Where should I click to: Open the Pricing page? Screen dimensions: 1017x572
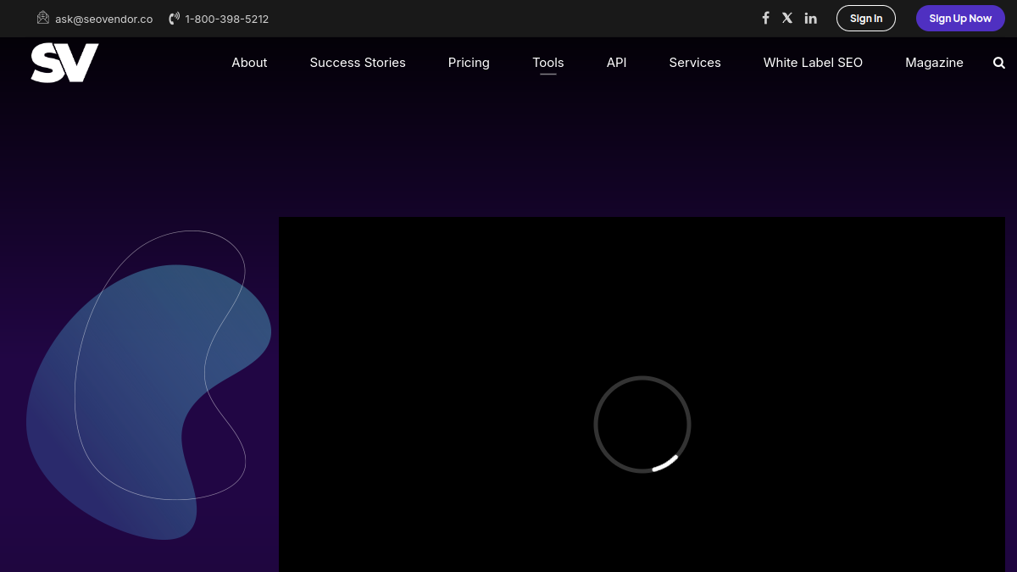click(x=469, y=63)
